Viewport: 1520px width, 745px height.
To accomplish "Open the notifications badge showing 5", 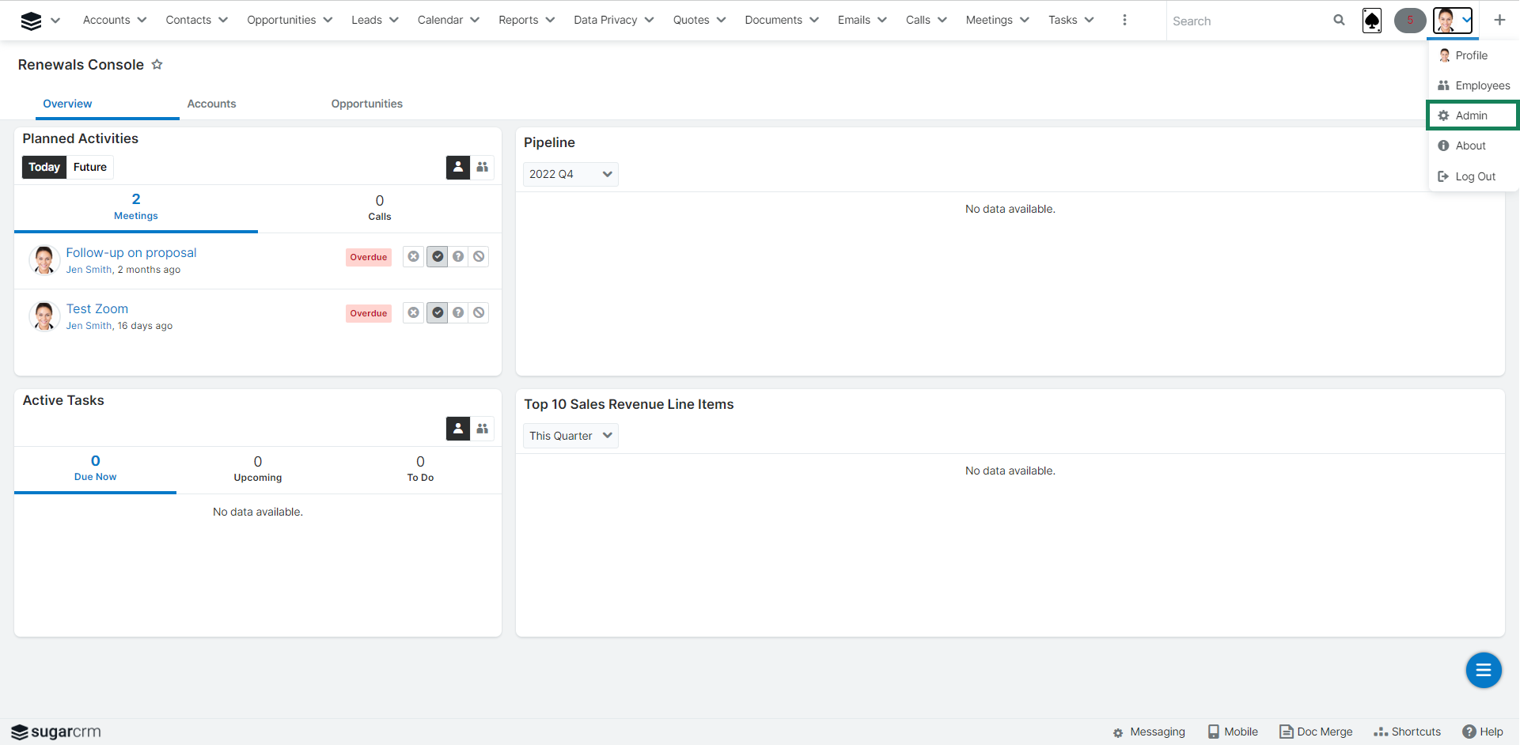I will point(1409,21).
